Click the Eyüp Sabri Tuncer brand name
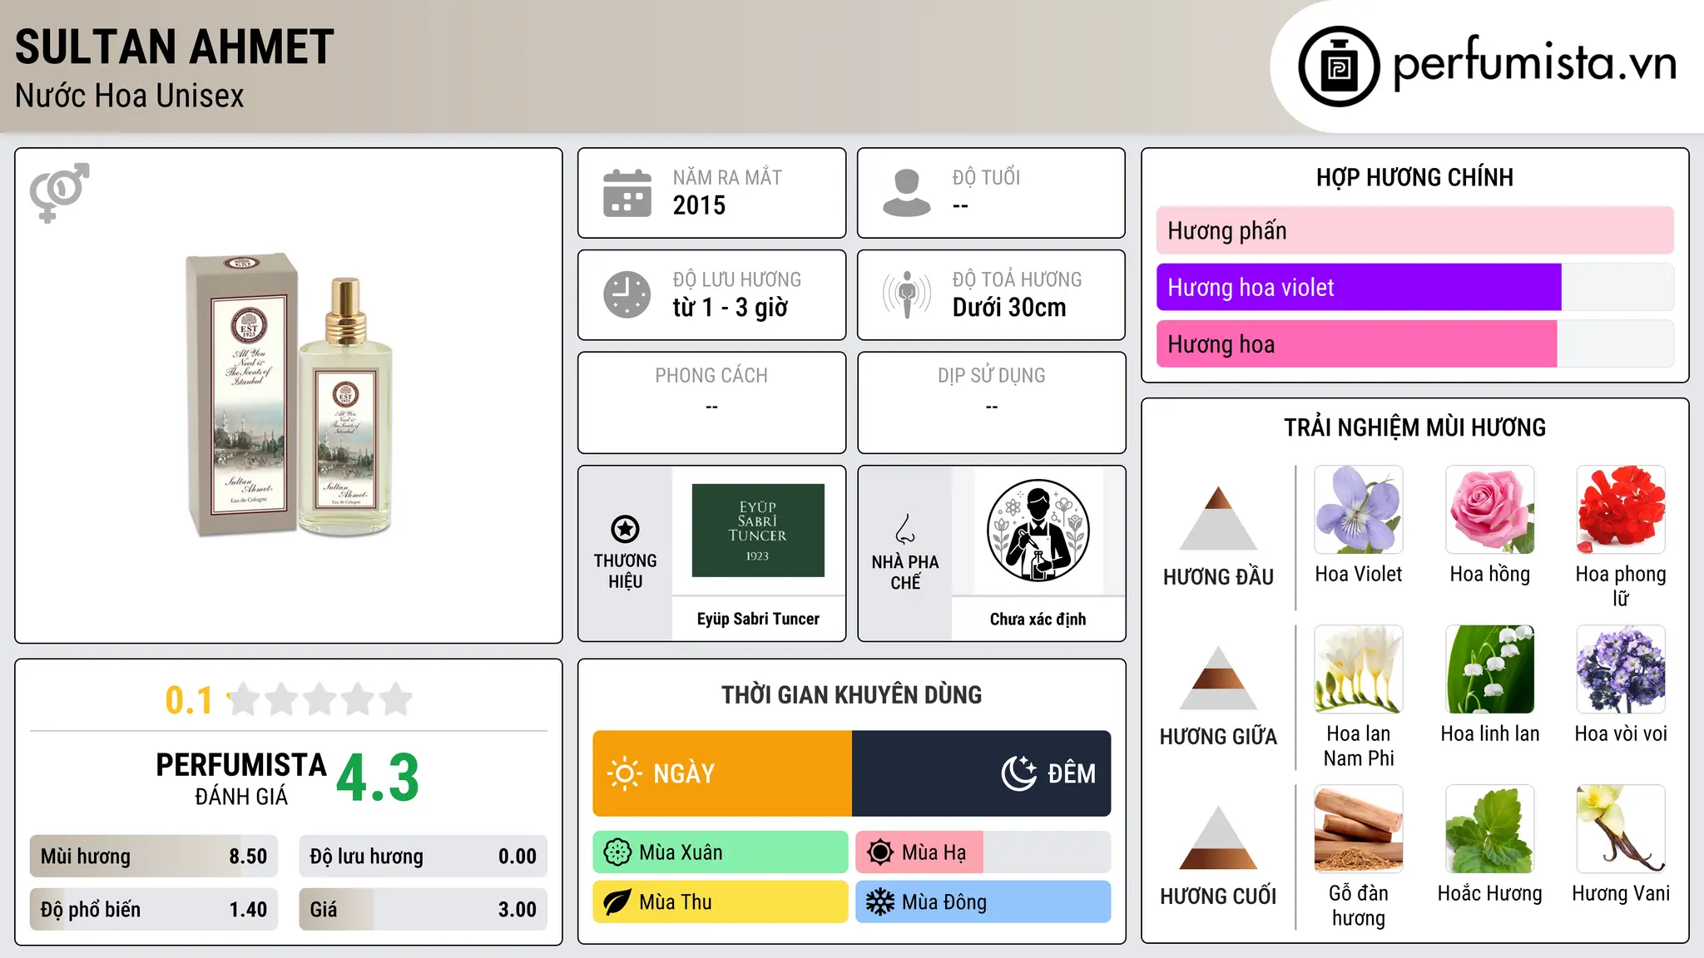 758,619
